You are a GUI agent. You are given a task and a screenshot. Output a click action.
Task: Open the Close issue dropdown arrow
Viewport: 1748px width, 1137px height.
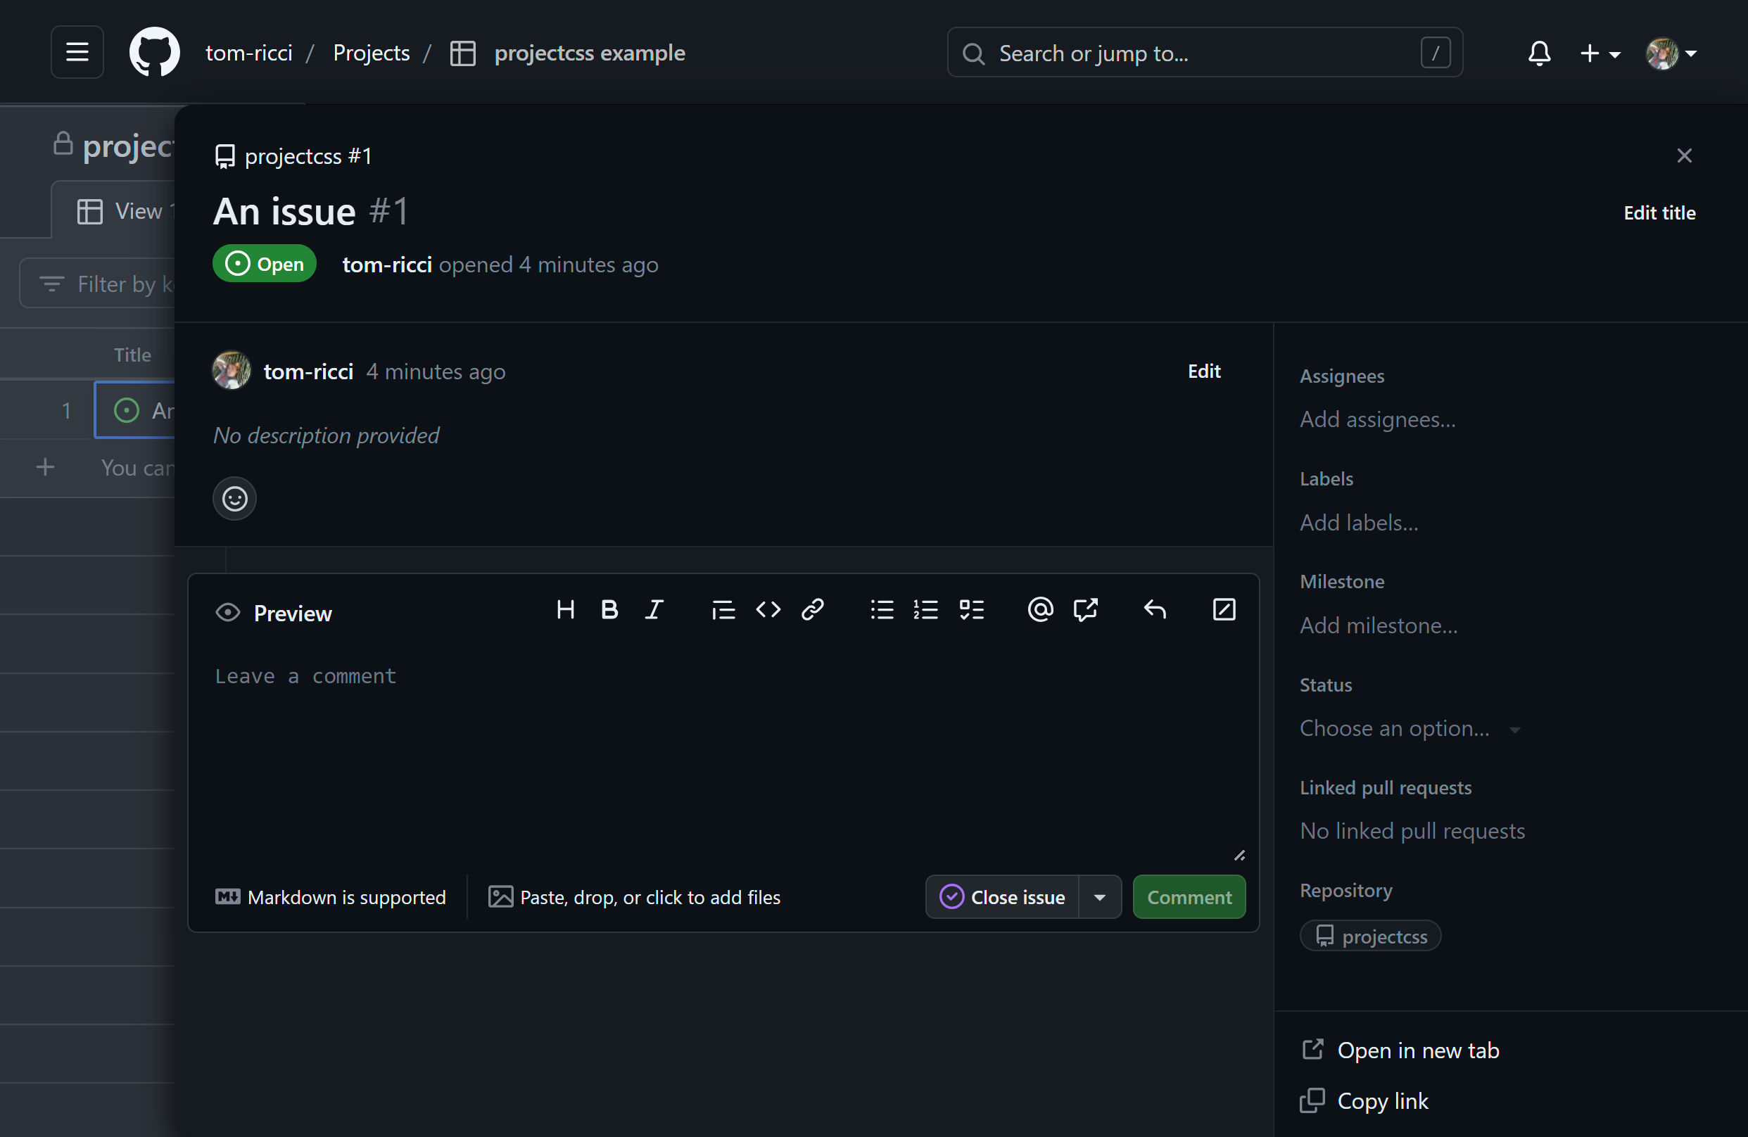[x=1099, y=897]
